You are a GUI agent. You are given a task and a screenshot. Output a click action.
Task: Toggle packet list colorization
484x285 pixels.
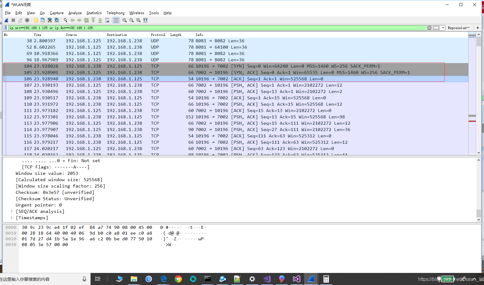click(x=116, y=20)
